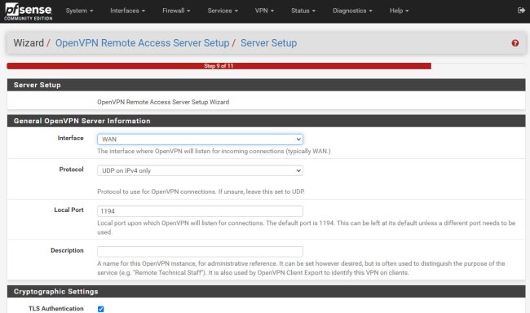This screenshot has height=313, width=530.
Task: Click the help text about default port 1194
Action: pos(307,227)
